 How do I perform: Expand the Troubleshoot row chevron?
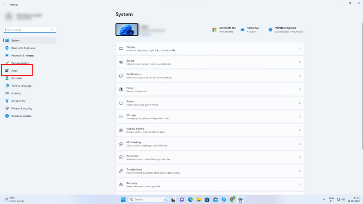(x=299, y=171)
